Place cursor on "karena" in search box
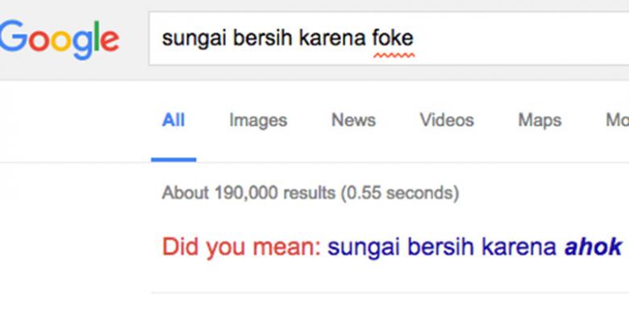 [x=332, y=39]
